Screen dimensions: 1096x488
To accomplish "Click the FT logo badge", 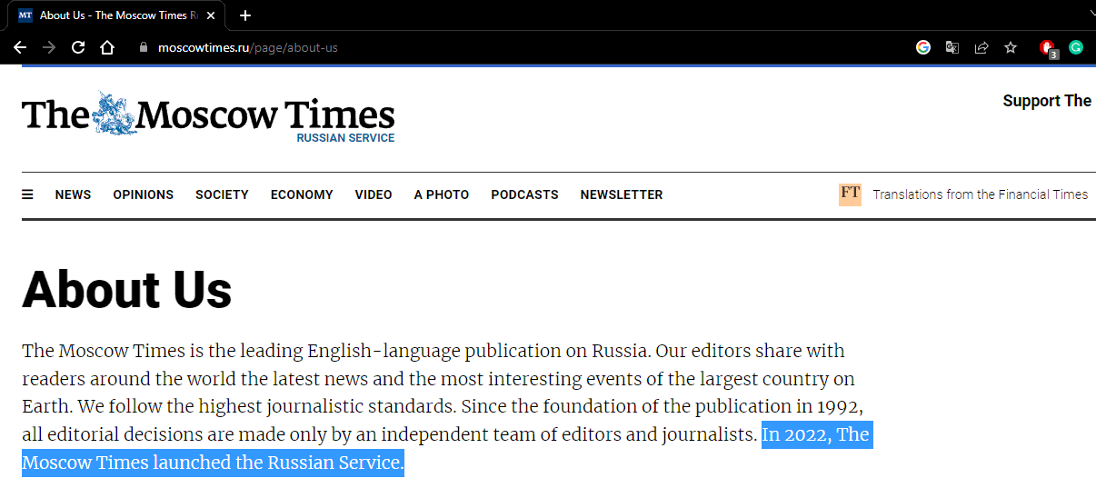I will (850, 194).
